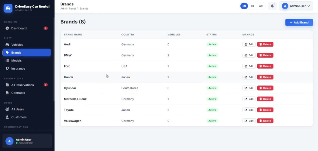Click the Country column header
Screen dimensions: 318x151
point(128,35)
